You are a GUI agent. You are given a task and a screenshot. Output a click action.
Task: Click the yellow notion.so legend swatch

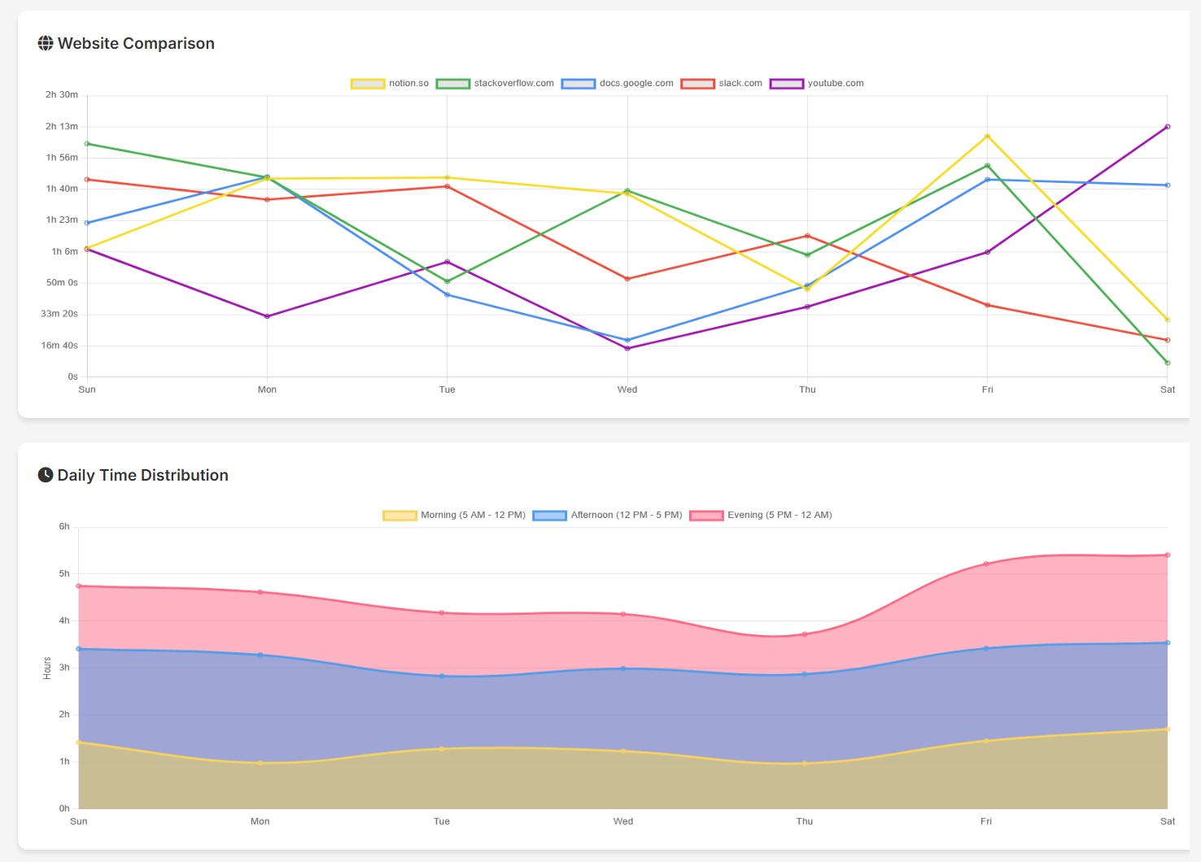368,84
